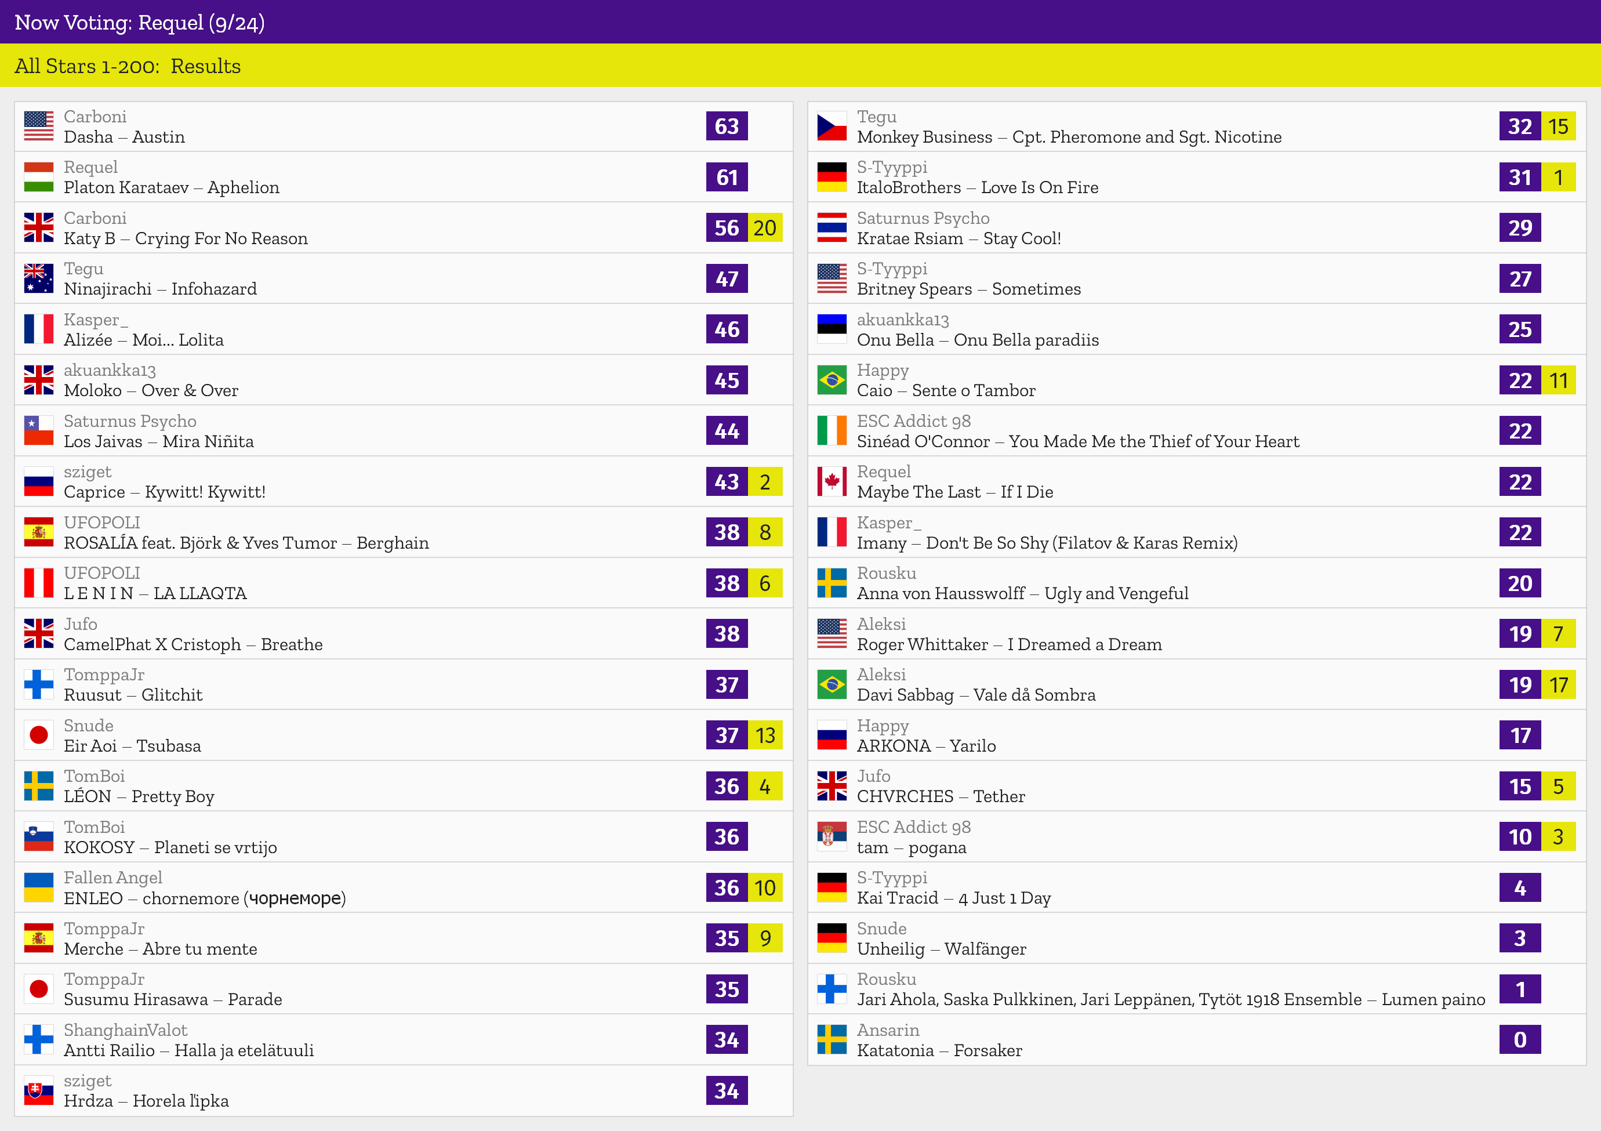Viewport: 1601px width, 1131px height.
Task: Click the 1 score for the Lumen paino entry
Action: 1520,989
